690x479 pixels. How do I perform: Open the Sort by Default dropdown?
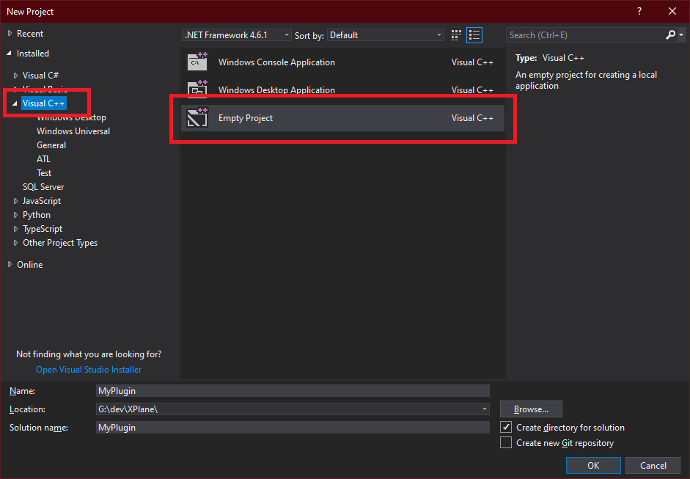[438, 34]
